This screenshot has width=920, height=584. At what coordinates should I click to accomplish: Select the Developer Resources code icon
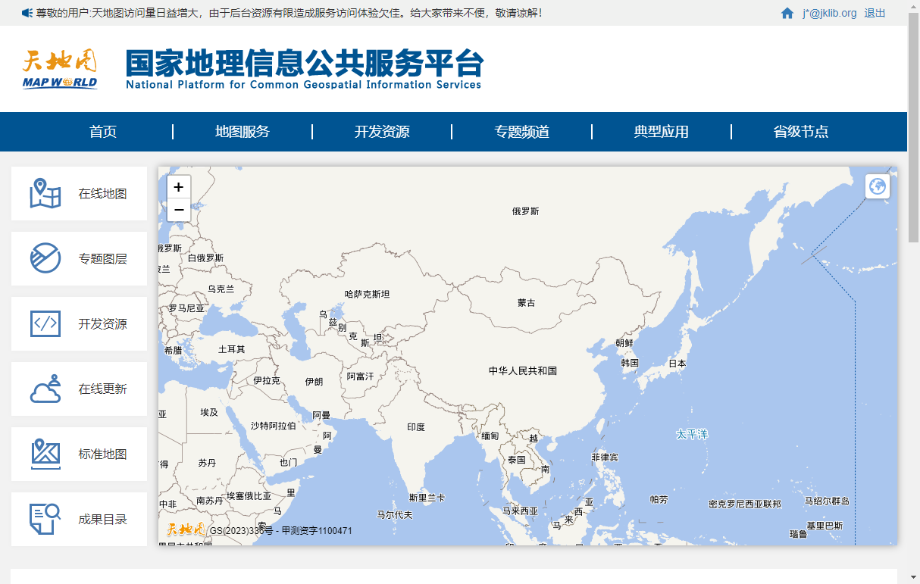pyautogui.click(x=45, y=324)
